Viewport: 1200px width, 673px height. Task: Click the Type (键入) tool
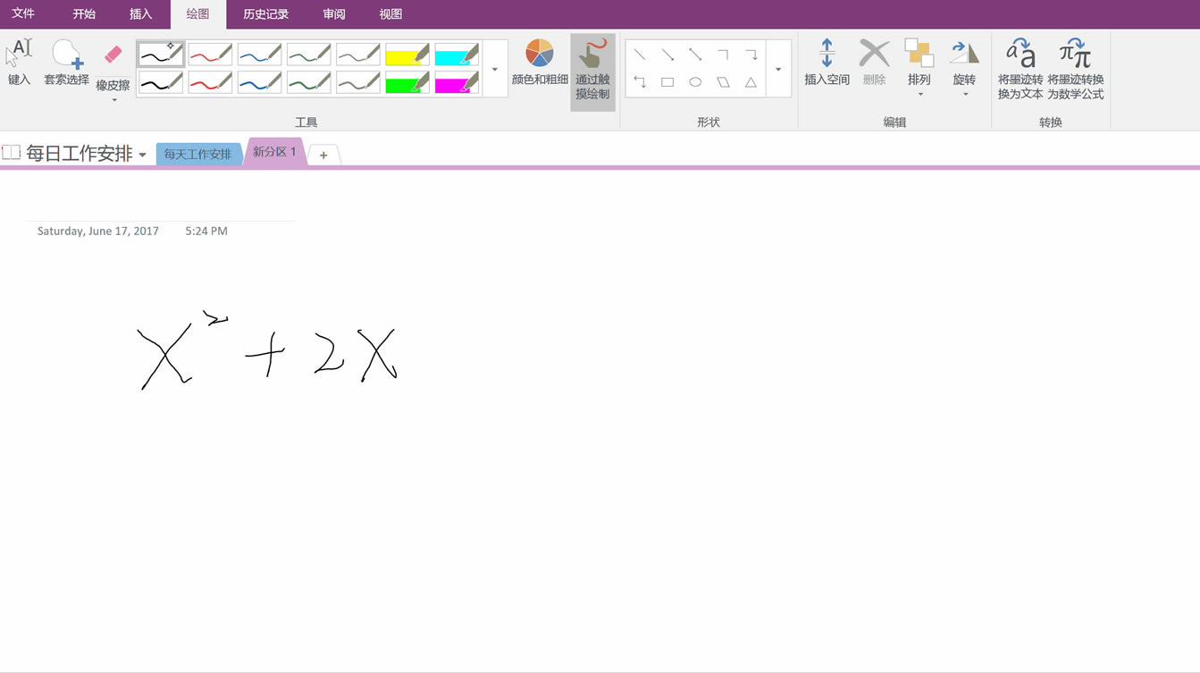(19, 63)
